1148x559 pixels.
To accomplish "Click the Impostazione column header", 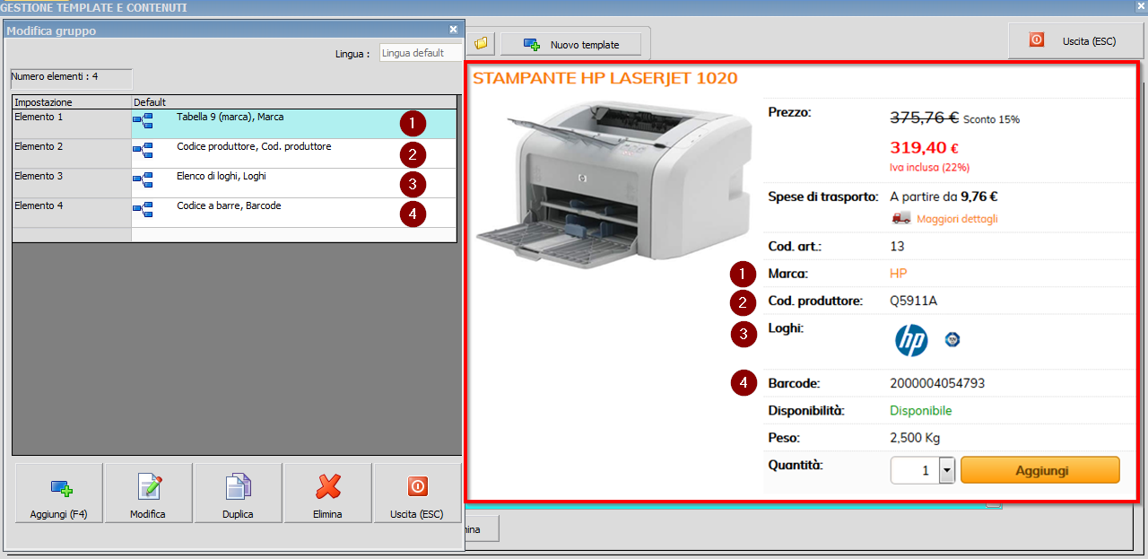I will pos(72,102).
